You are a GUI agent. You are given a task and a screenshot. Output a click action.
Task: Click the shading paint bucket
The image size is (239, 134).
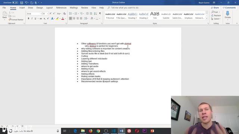(92, 18)
